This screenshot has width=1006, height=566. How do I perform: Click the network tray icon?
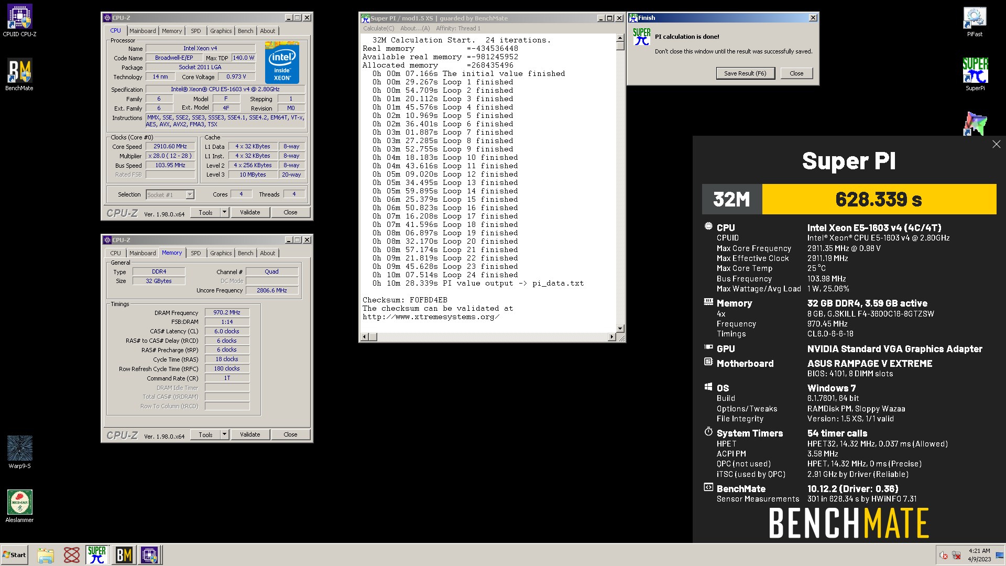pyautogui.click(x=957, y=556)
